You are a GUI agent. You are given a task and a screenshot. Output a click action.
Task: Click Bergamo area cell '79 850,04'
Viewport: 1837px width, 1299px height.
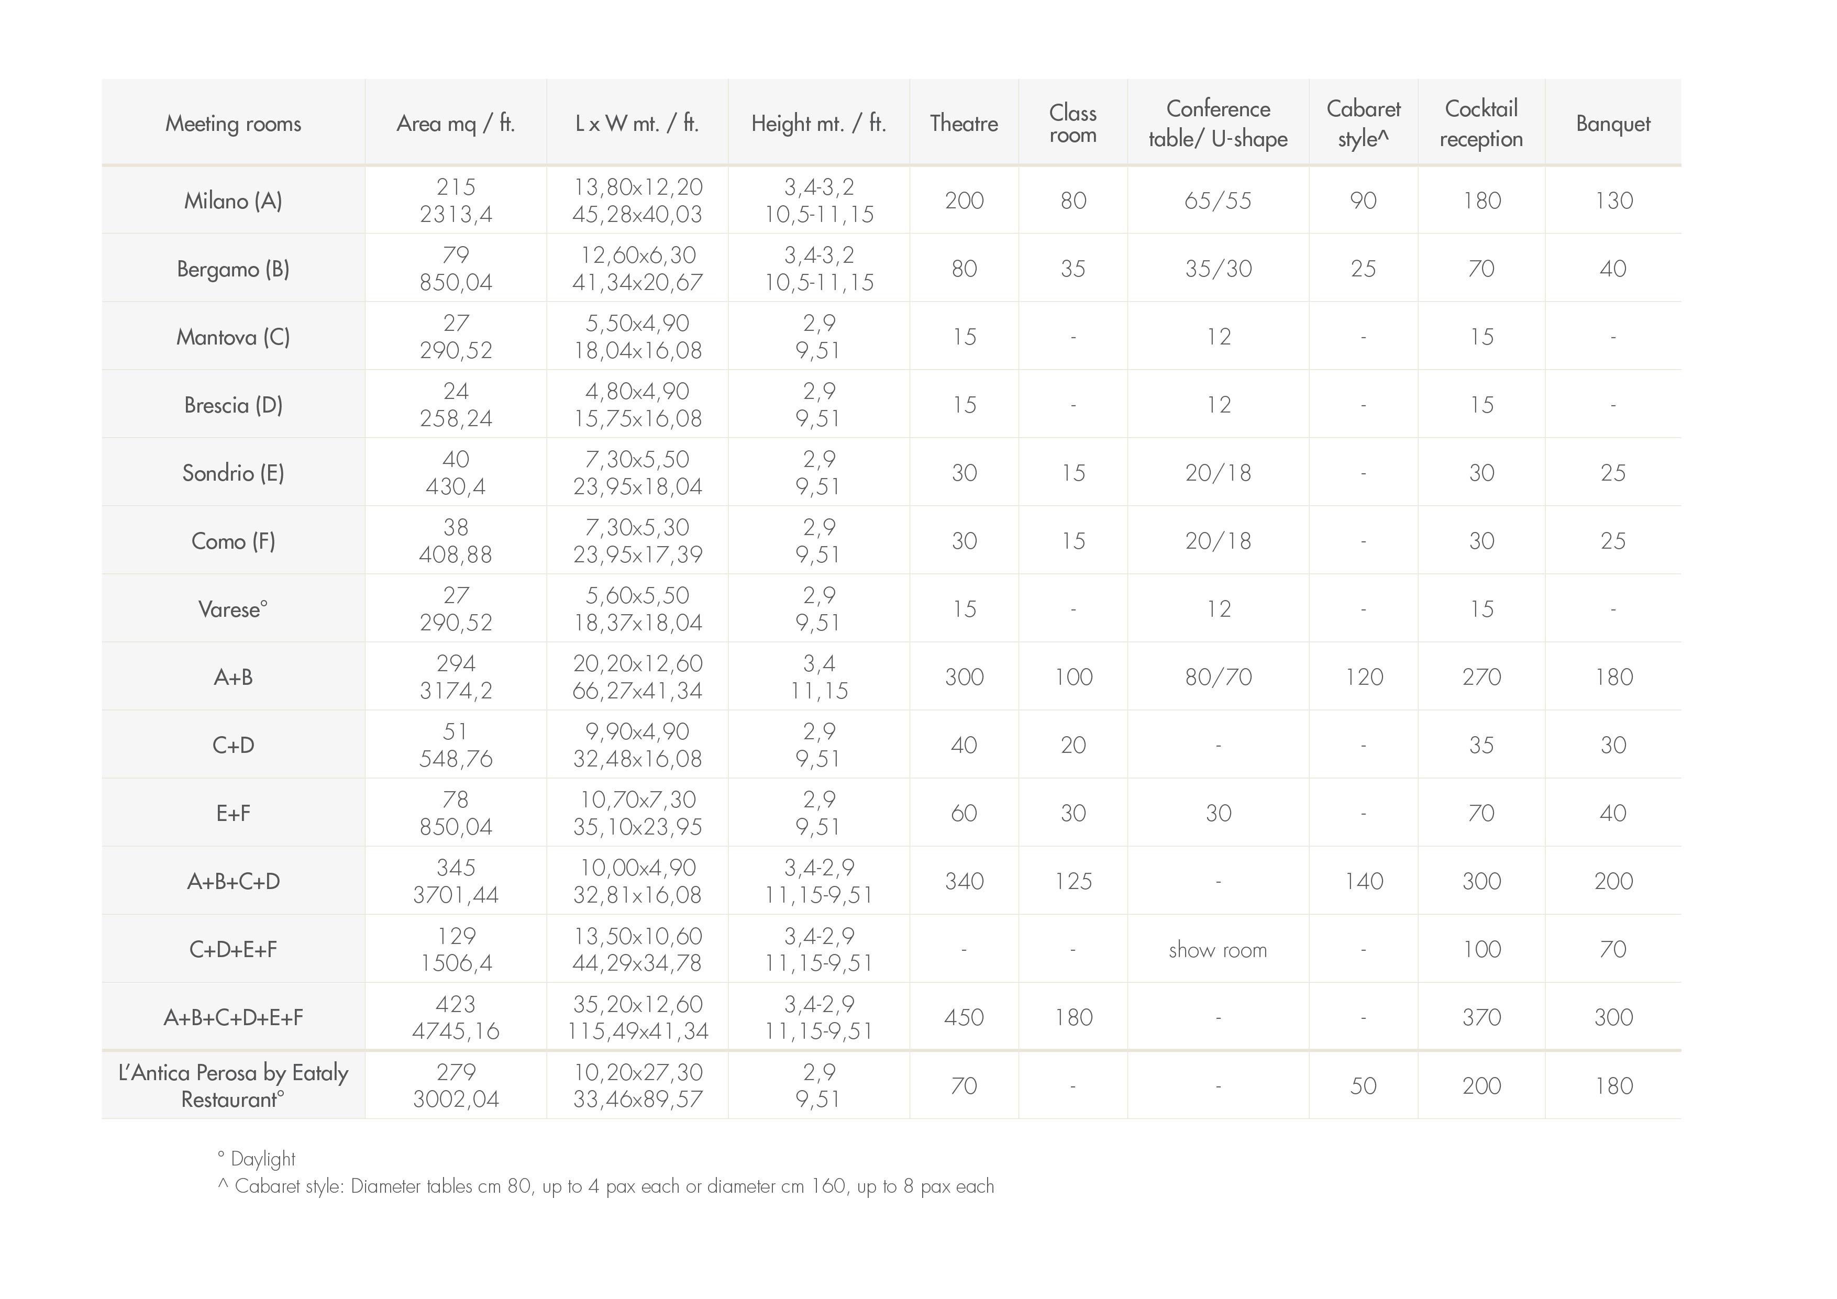[x=455, y=269]
